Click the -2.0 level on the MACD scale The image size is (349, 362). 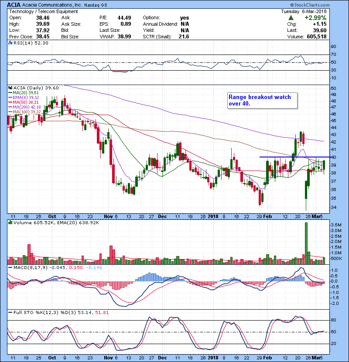335,304
